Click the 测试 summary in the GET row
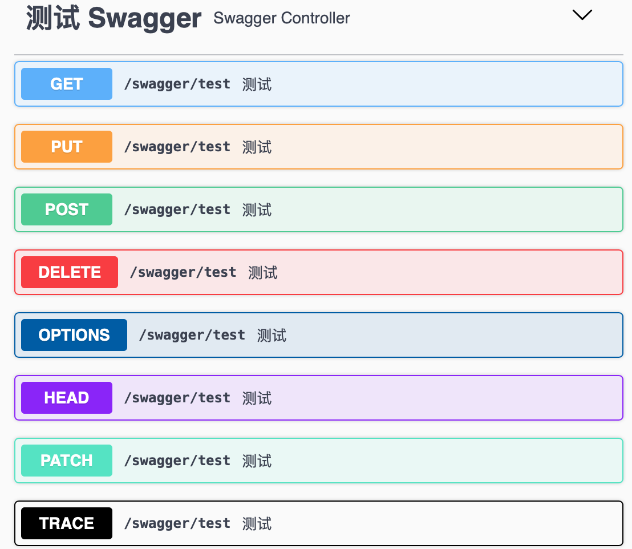 coord(257,84)
